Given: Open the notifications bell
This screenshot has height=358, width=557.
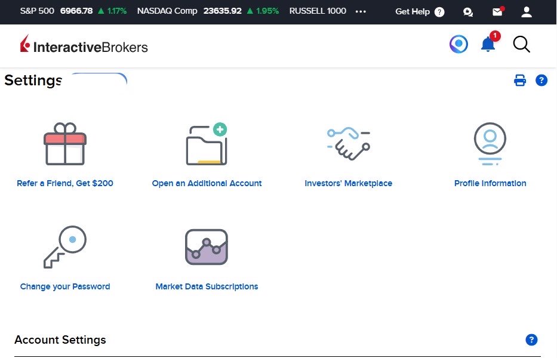Looking at the screenshot, I should coord(488,44).
